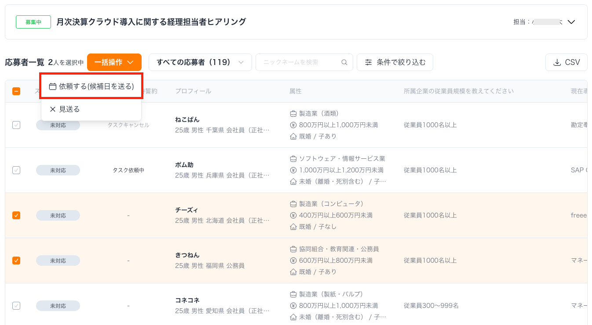Image resolution: width=592 pixels, height=325 pixels.
Task: Click the CSV export button
Action: pos(566,62)
